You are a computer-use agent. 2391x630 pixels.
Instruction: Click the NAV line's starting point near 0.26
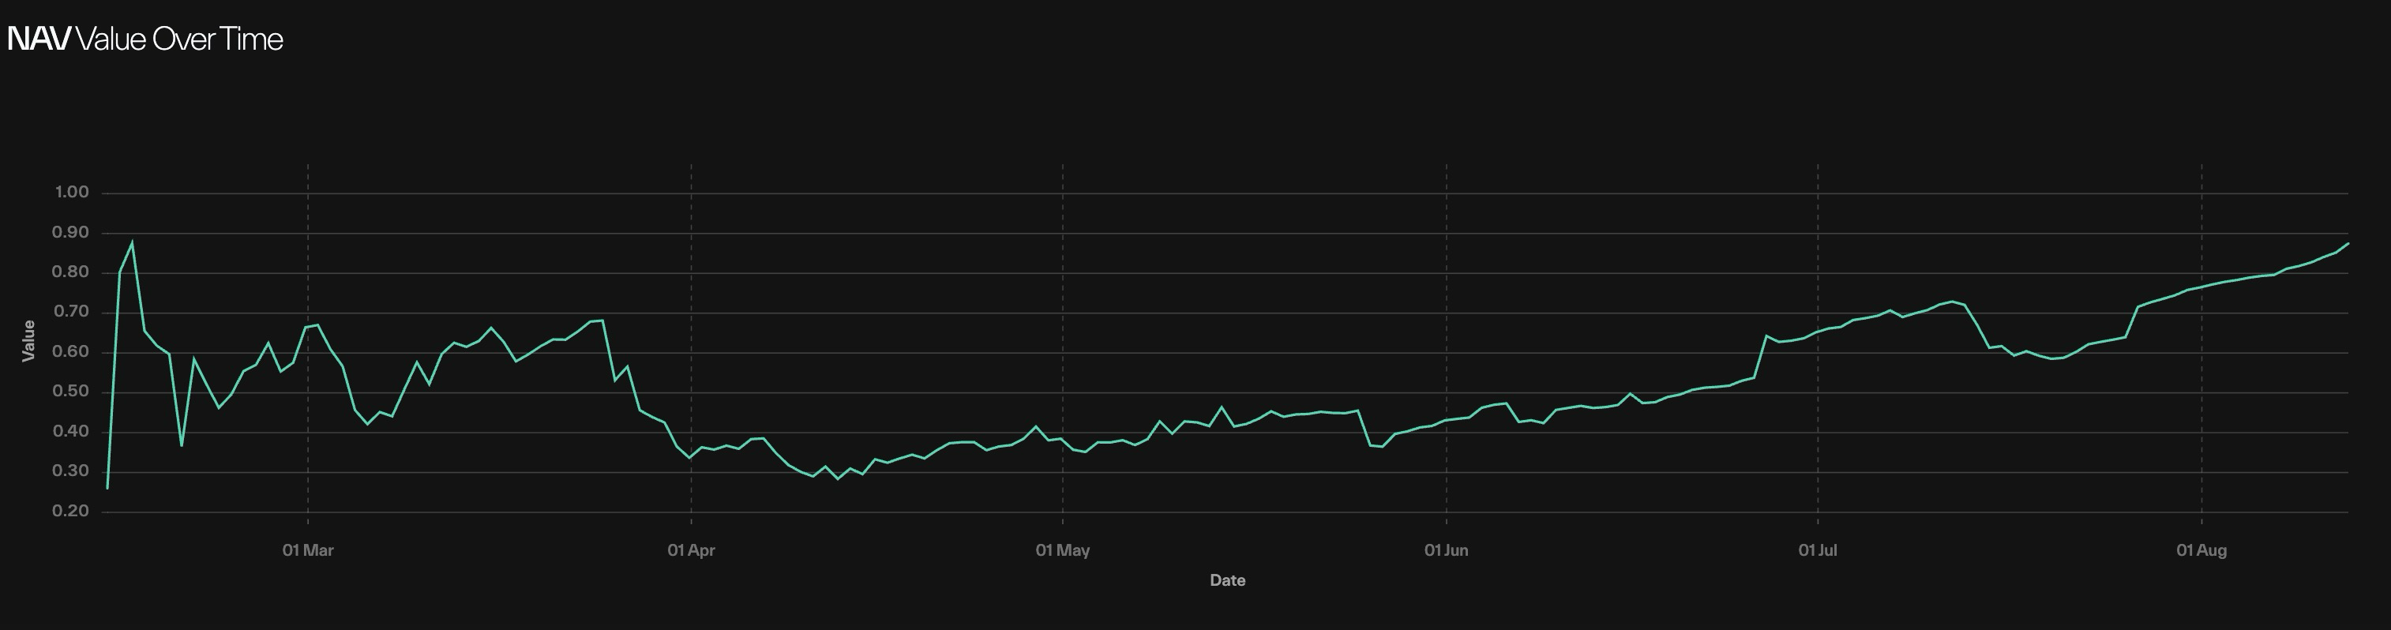coord(107,488)
